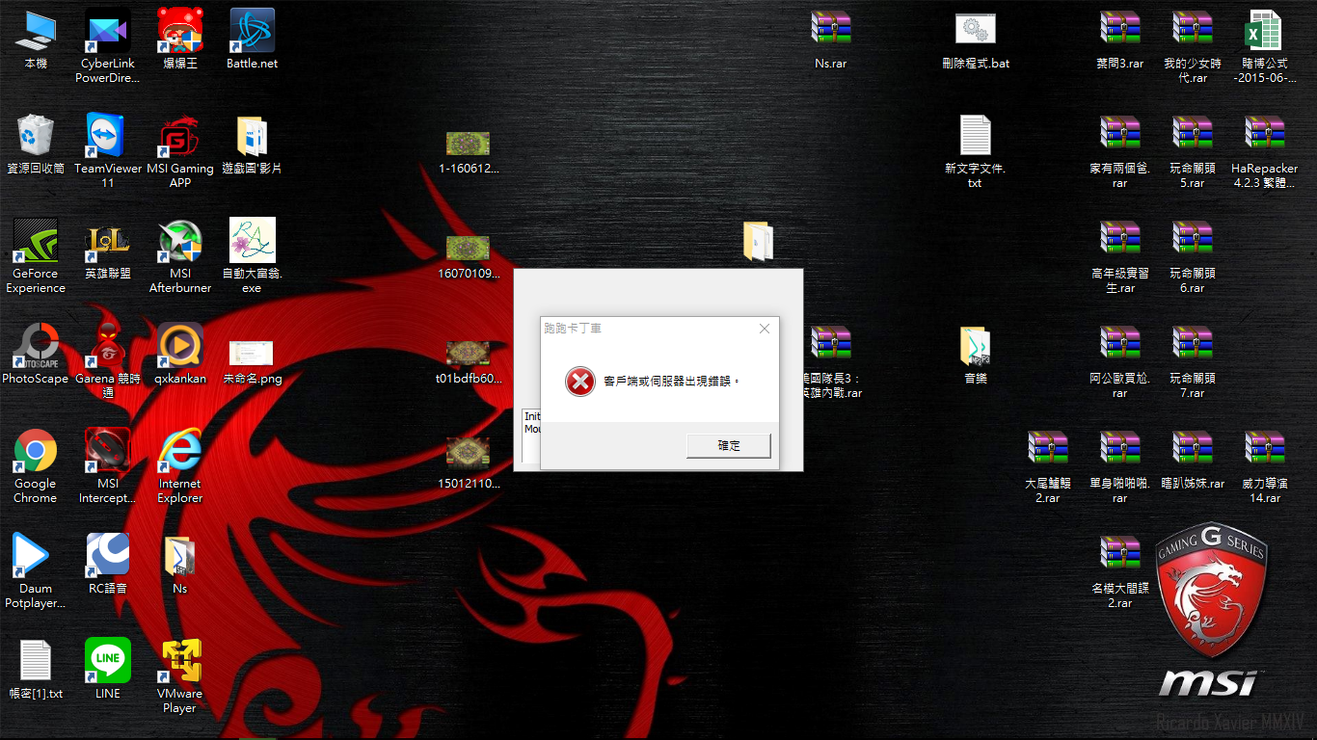
Task: Select 瞎趴姊妹.rar archive
Action: click(x=1192, y=460)
